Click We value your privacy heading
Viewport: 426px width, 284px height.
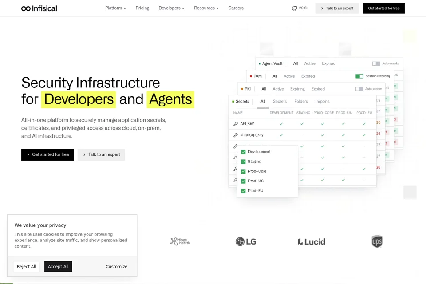click(x=40, y=225)
